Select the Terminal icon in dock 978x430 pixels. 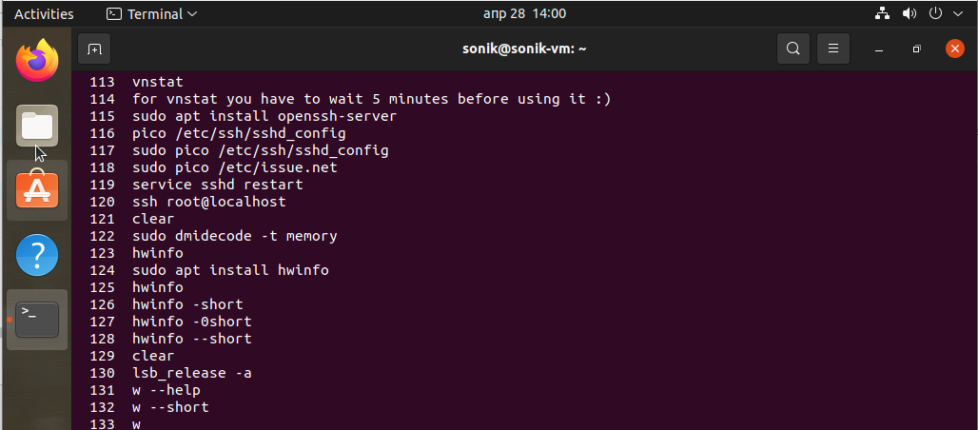click(37, 320)
